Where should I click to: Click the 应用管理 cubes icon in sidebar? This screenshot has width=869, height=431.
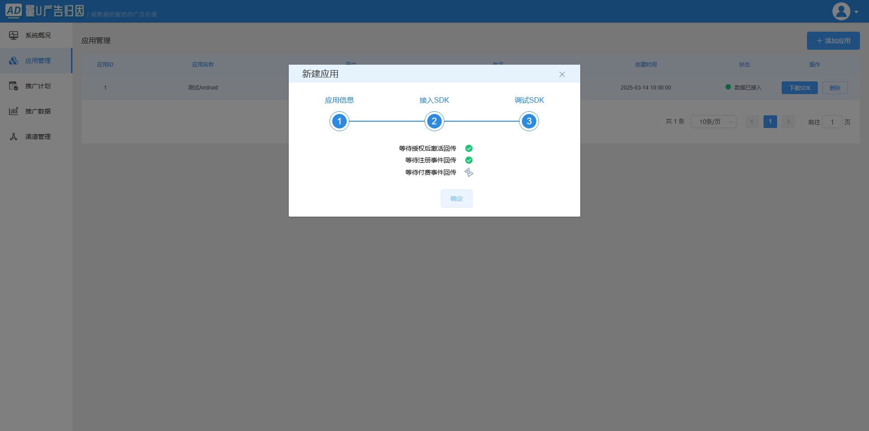click(x=14, y=61)
